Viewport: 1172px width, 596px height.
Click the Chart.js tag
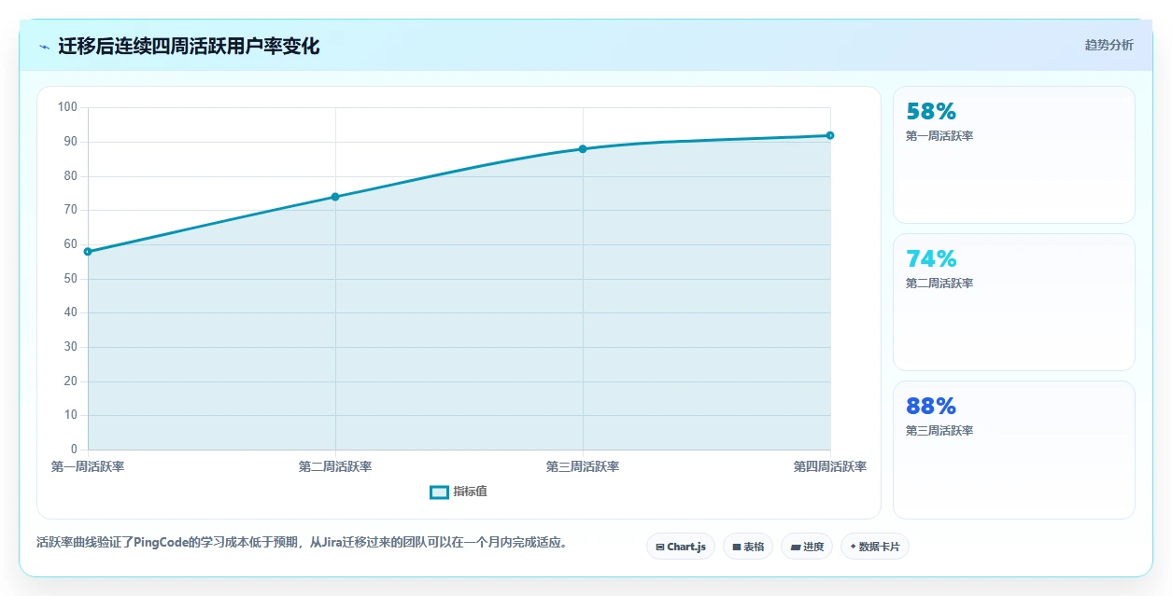680,547
